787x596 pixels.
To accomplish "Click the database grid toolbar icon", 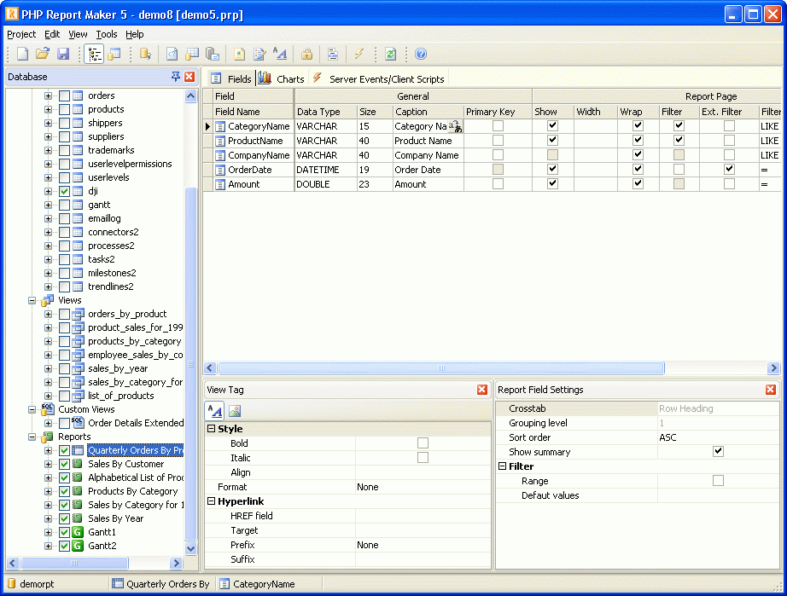I will point(192,54).
